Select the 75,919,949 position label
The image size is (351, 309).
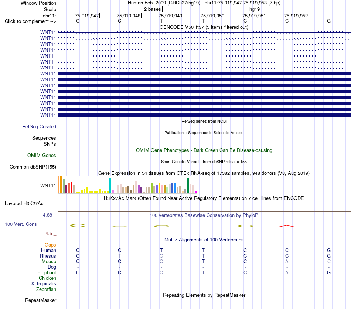[x=170, y=16]
